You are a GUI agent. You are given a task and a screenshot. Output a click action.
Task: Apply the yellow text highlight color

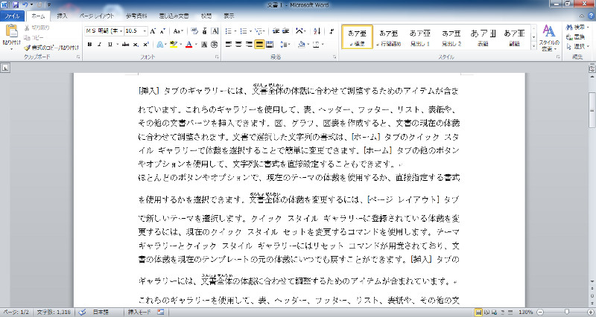click(x=174, y=45)
